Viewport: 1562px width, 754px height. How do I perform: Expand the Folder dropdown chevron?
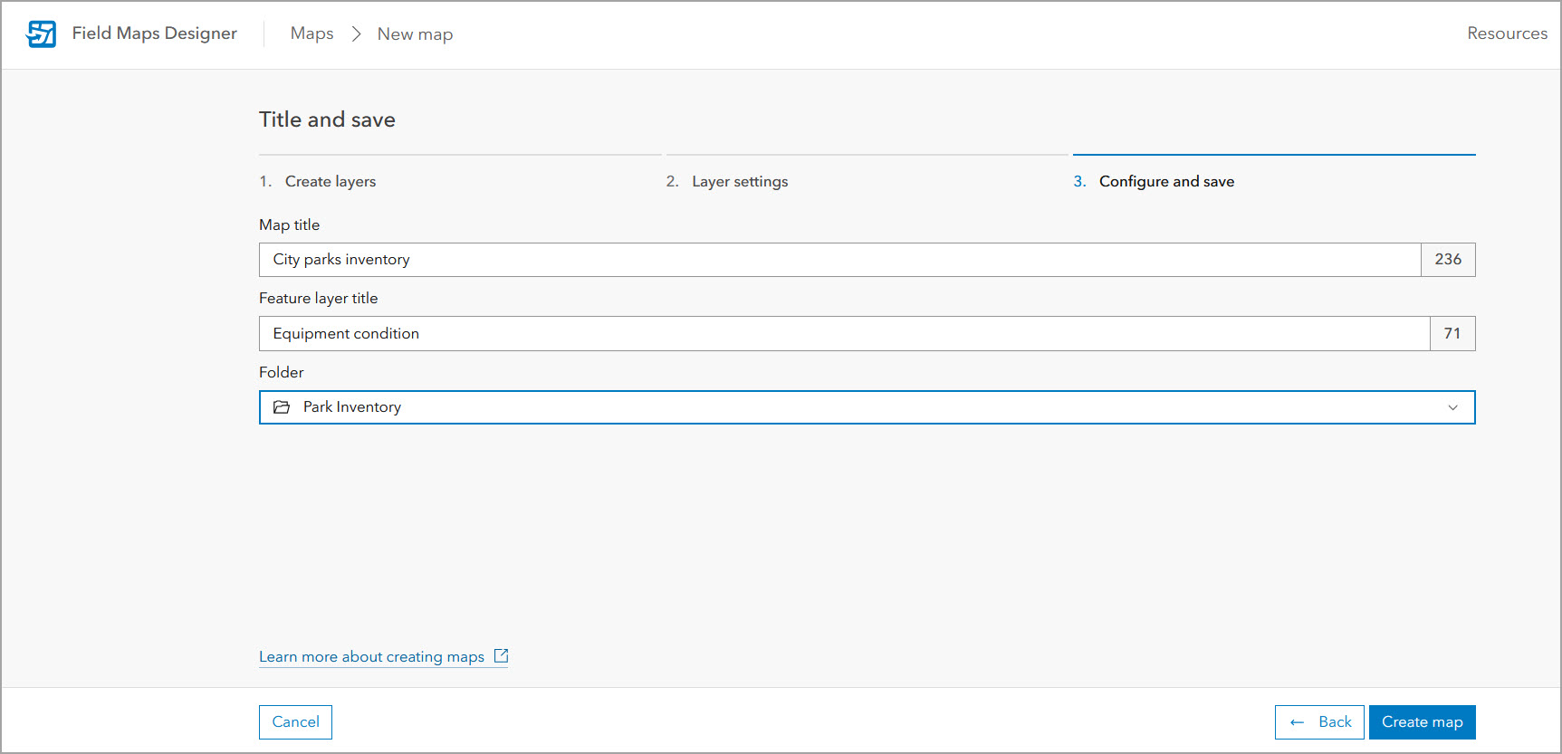click(1452, 407)
